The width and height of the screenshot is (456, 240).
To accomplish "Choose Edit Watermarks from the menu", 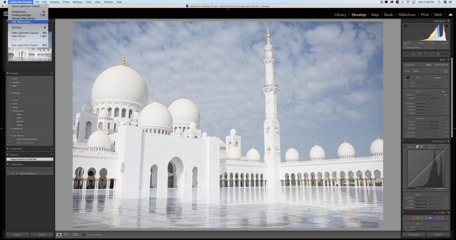I will coord(22,22).
